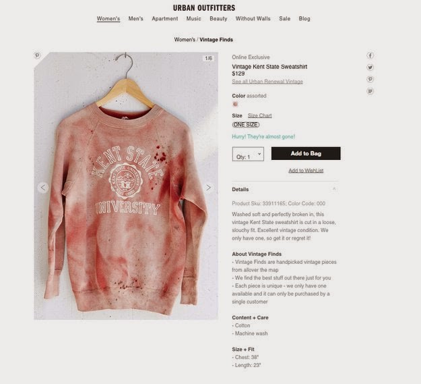Click the bottom social share icon
This screenshot has height=384, width=421.
(370, 91)
